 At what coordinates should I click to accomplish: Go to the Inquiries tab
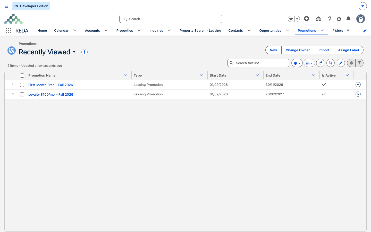click(x=156, y=30)
